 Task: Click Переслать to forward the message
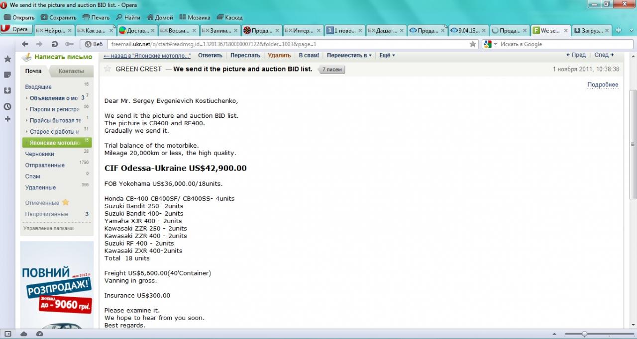pos(245,56)
